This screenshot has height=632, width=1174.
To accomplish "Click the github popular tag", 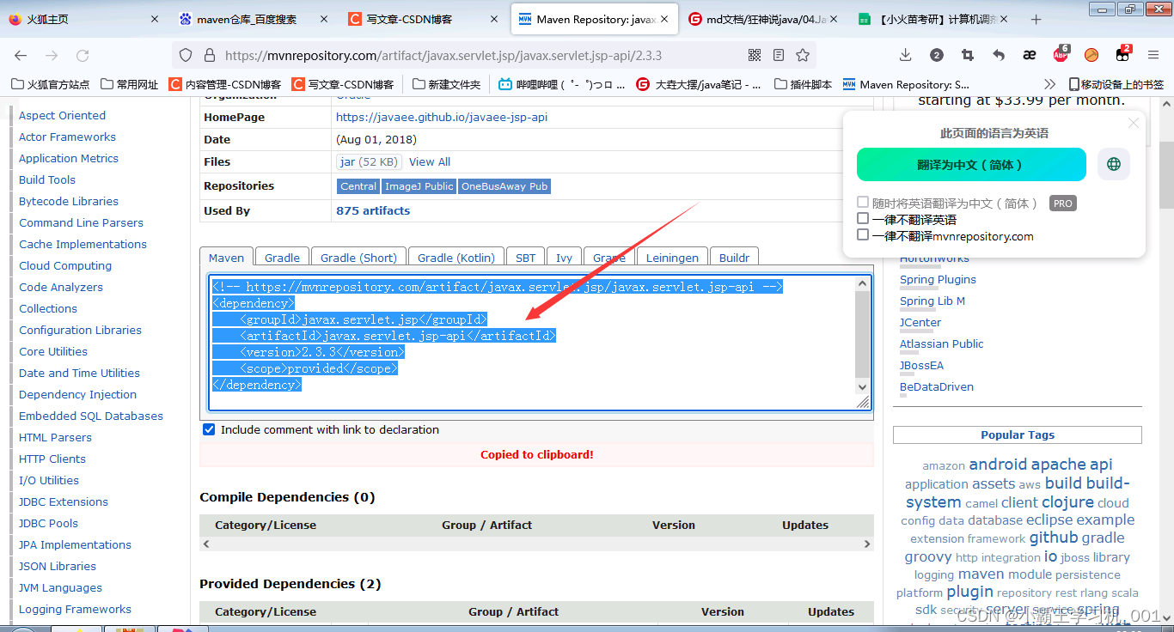I will 1054,538.
